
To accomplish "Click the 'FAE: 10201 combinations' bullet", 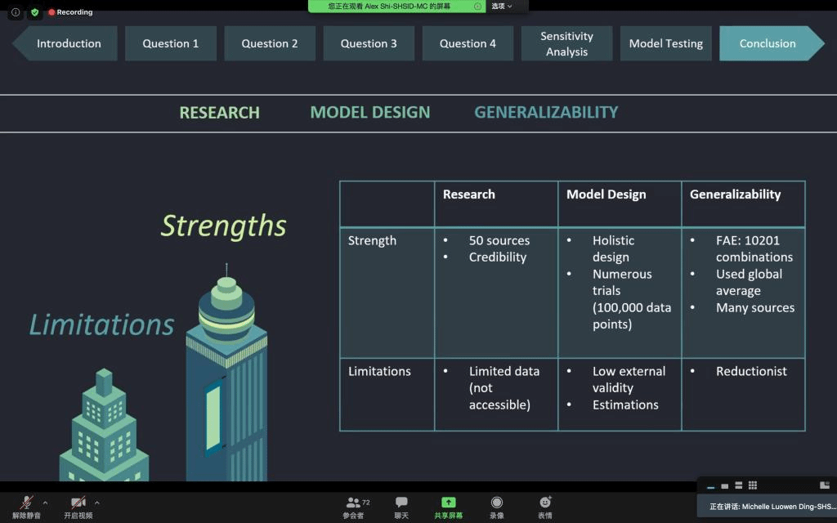I will [754, 248].
